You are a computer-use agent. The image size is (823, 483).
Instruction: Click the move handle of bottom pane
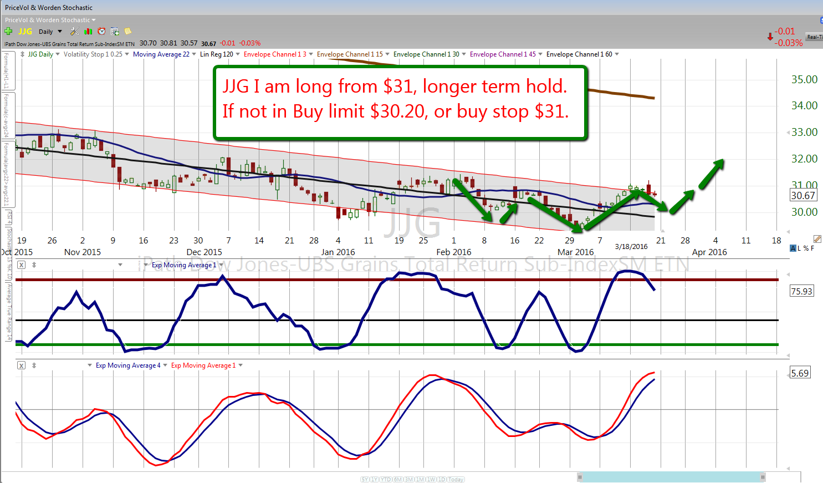(x=34, y=365)
